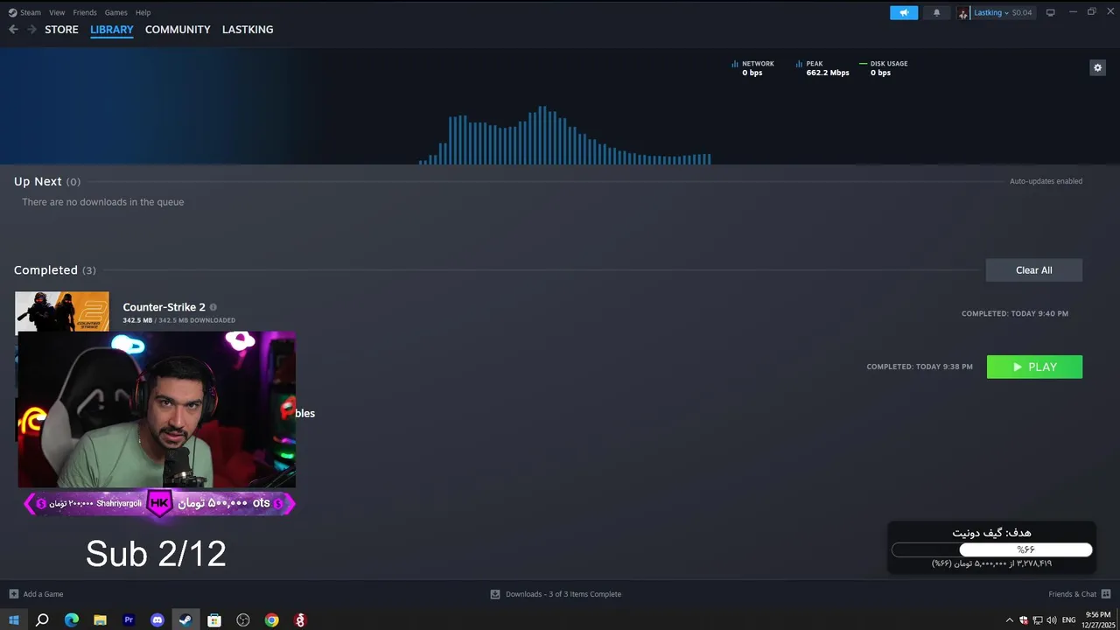Image resolution: width=1120 pixels, height=630 pixels.
Task: Click the Counter-Strike 2 thumbnail
Action: tap(62, 311)
